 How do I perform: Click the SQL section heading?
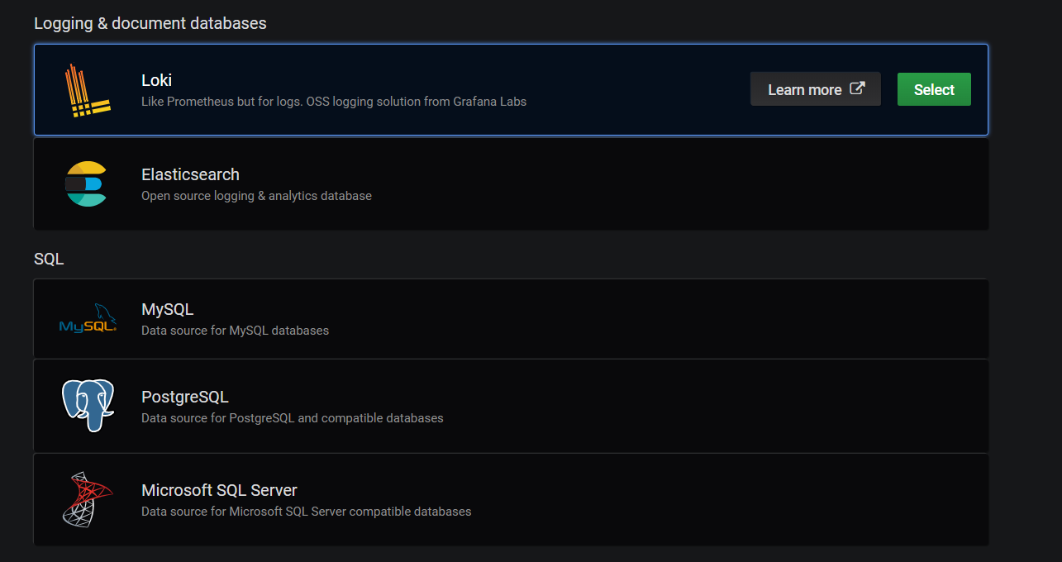(x=49, y=259)
